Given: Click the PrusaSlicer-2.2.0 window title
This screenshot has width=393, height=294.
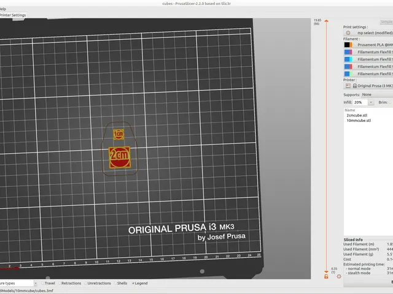Looking at the screenshot, I should 196,4.
